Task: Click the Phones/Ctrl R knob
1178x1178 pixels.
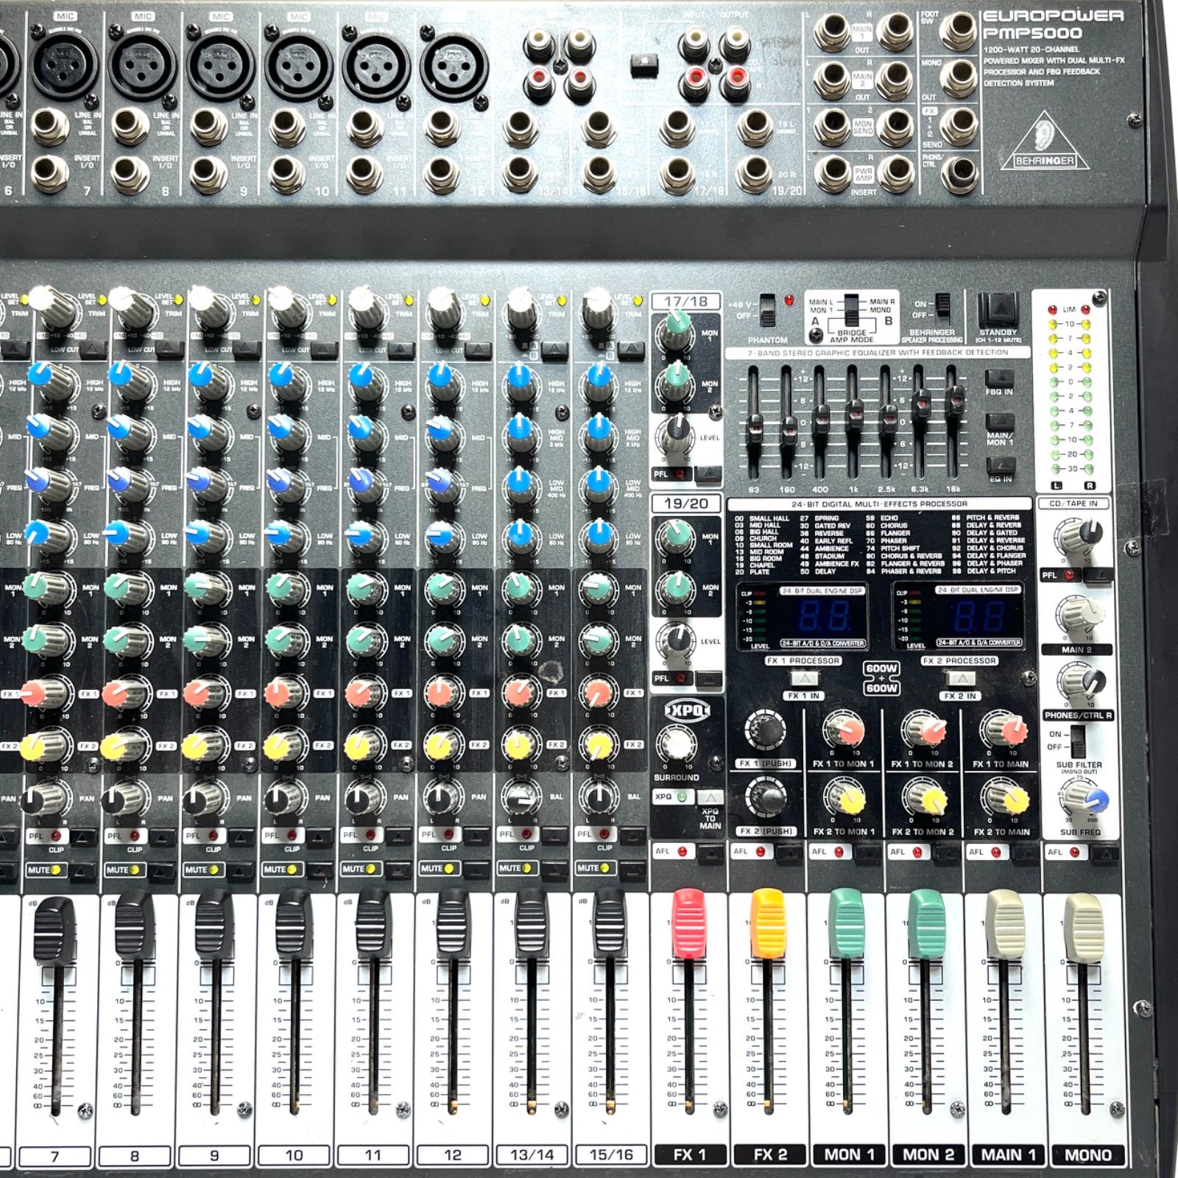Action: [x=1080, y=683]
